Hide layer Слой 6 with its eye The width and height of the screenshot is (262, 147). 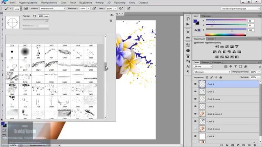(195, 84)
